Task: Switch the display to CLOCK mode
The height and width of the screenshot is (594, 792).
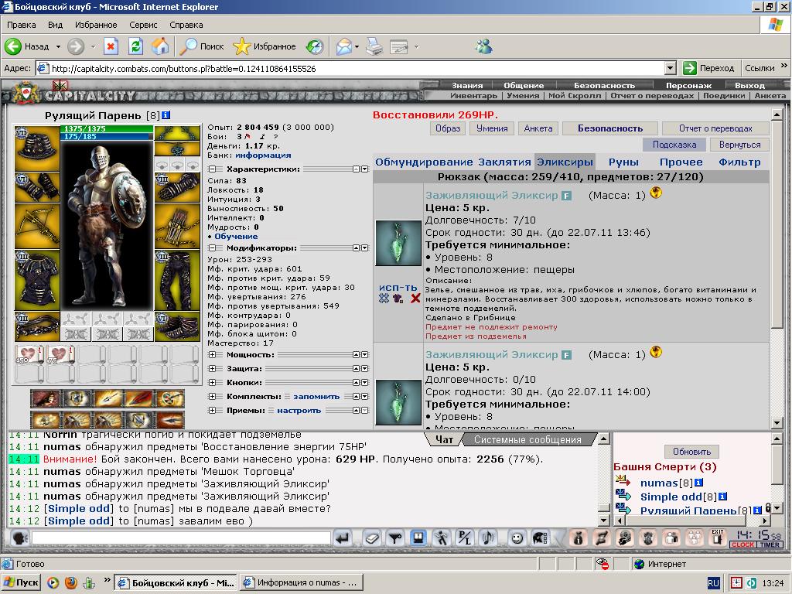Action: [742, 544]
